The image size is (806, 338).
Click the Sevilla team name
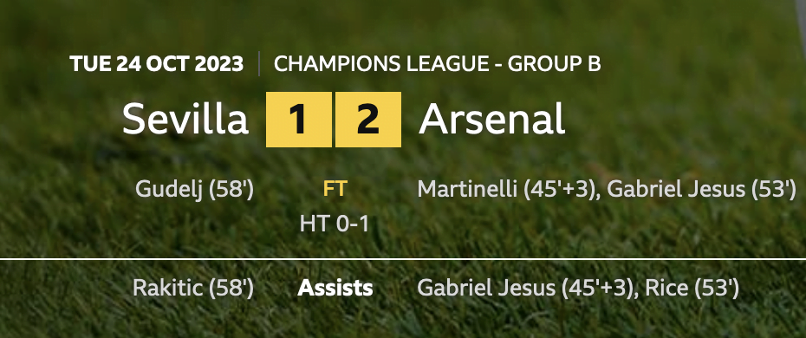tap(185, 120)
